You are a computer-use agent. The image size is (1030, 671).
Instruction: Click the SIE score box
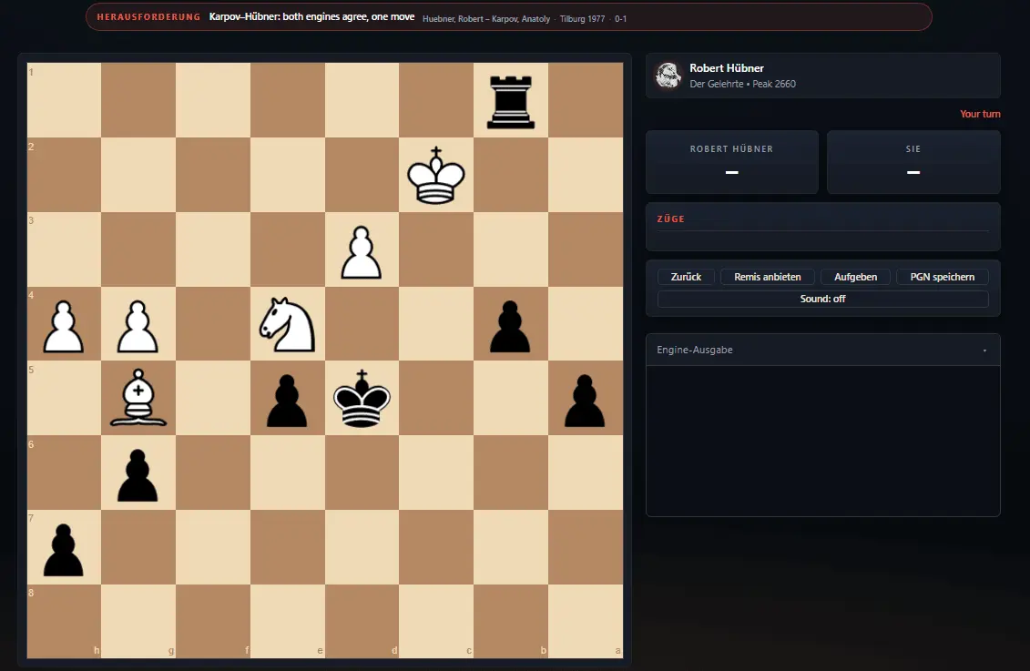913,161
